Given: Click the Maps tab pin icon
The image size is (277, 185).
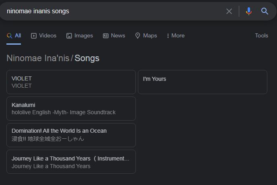Looking at the screenshot, I should coord(137,36).
